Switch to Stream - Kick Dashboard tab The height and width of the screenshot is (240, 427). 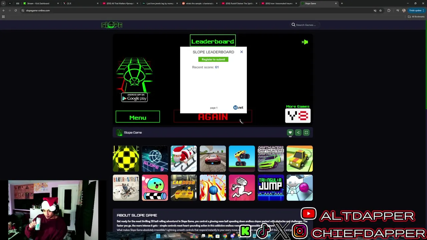coord(41,3)
